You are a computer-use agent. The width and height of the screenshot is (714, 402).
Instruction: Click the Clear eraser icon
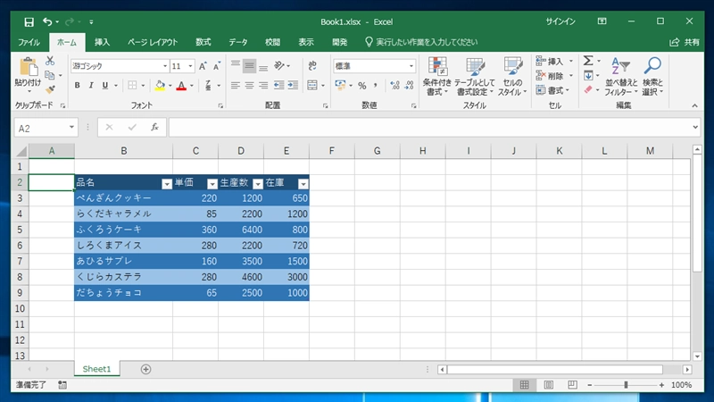pyautogui.click(x=588, y=89)
